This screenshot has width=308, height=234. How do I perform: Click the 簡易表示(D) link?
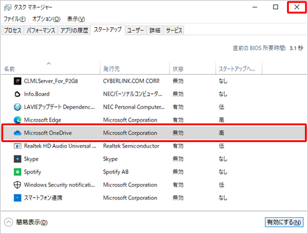[32, 222]
